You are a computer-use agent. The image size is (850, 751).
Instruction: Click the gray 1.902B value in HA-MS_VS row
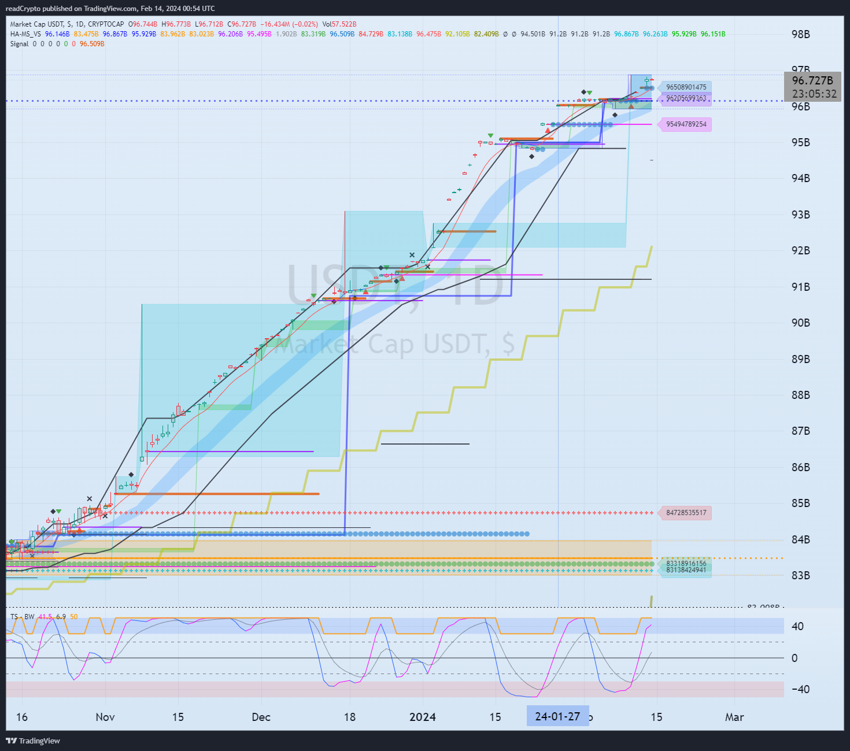coord(286,34)
